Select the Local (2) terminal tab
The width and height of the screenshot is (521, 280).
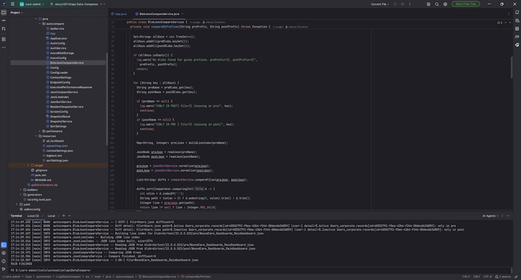pyautogui.click(x=33, y=216)
